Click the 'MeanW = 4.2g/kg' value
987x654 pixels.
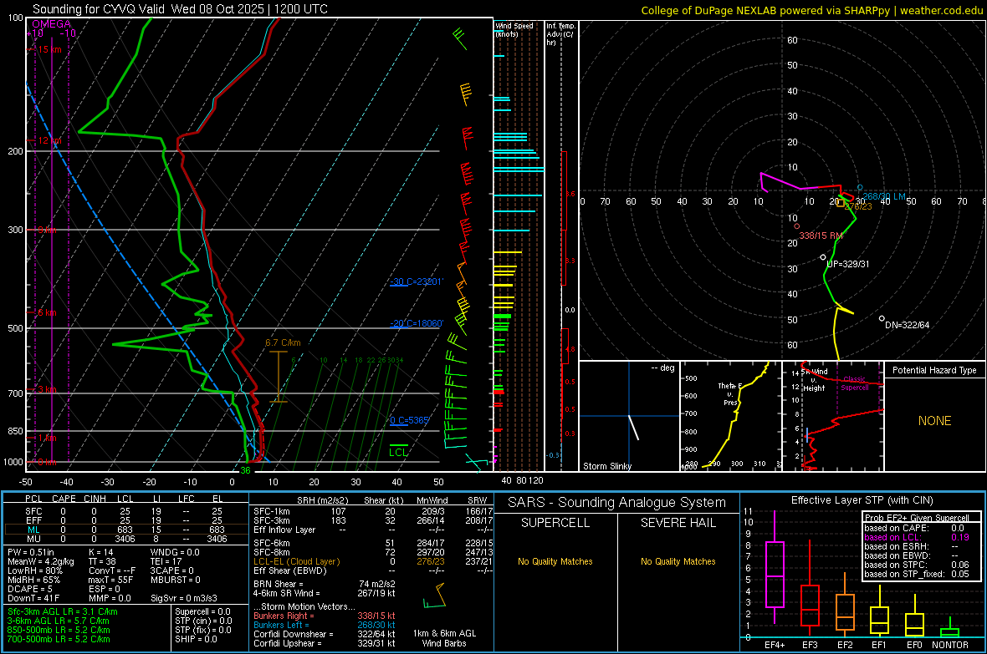41,561
